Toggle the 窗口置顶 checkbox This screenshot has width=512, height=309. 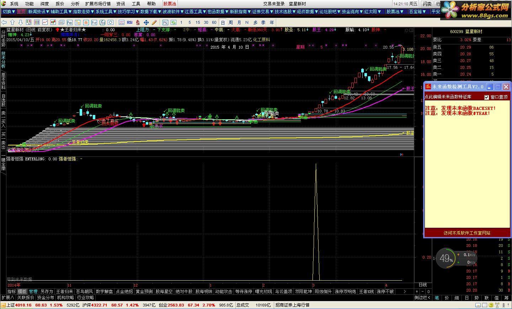point(487,97)
